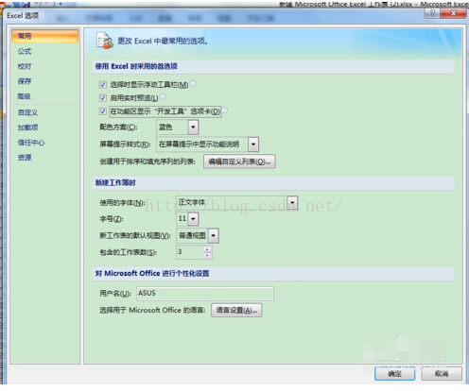
Task: Open the 高级 options category
Action: tap(24, 96)
